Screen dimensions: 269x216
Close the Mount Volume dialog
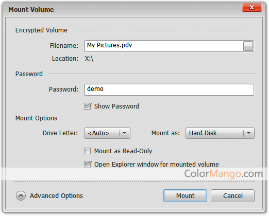click(x=252, y=7)
